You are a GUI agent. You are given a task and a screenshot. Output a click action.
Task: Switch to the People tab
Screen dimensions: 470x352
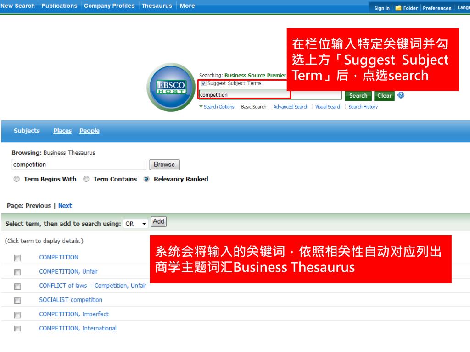click(90, 131)
